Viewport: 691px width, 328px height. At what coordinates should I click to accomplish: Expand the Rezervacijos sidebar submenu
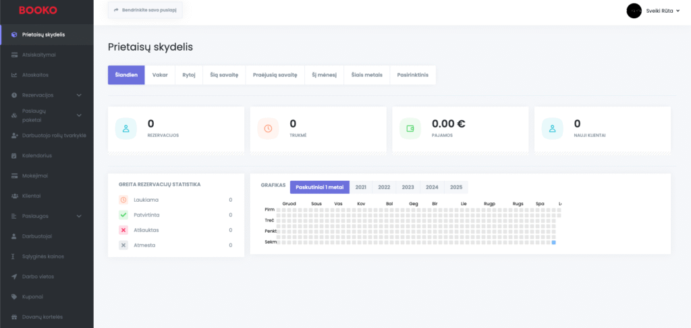(x=79, y=95)
